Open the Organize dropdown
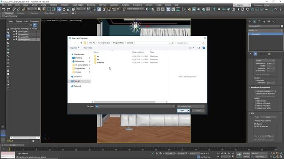 [x=75, y=48]
